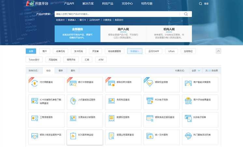Click the chart icon next to 免密免签查询

click(x=111, y=101)
